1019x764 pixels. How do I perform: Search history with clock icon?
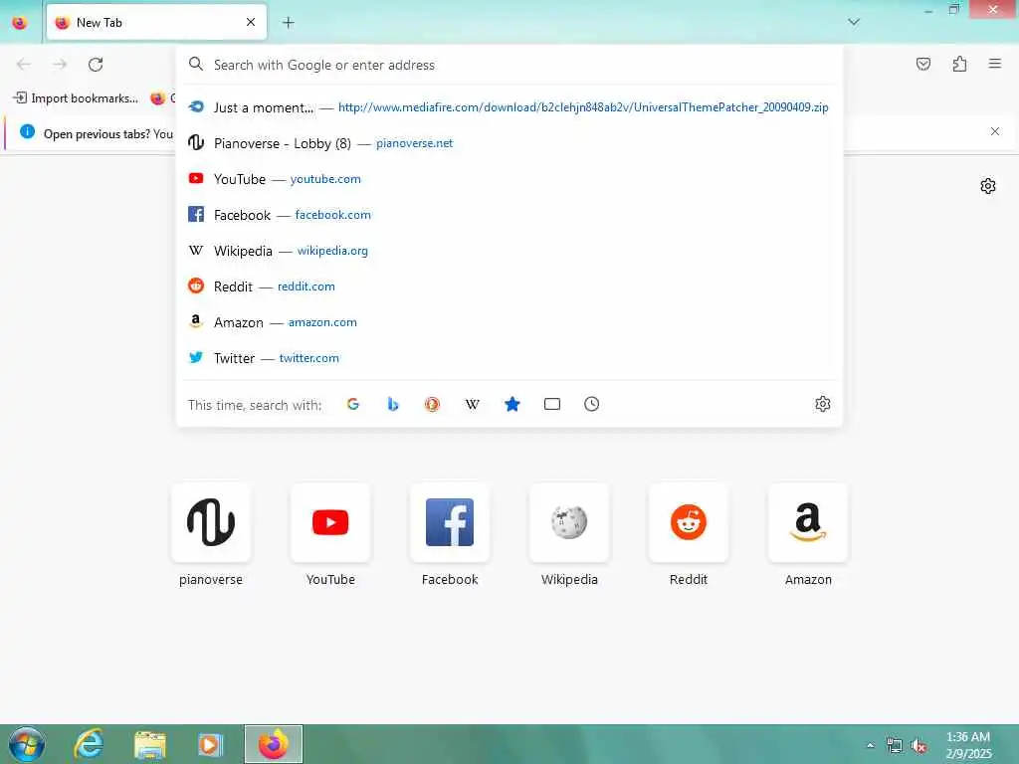591,404
